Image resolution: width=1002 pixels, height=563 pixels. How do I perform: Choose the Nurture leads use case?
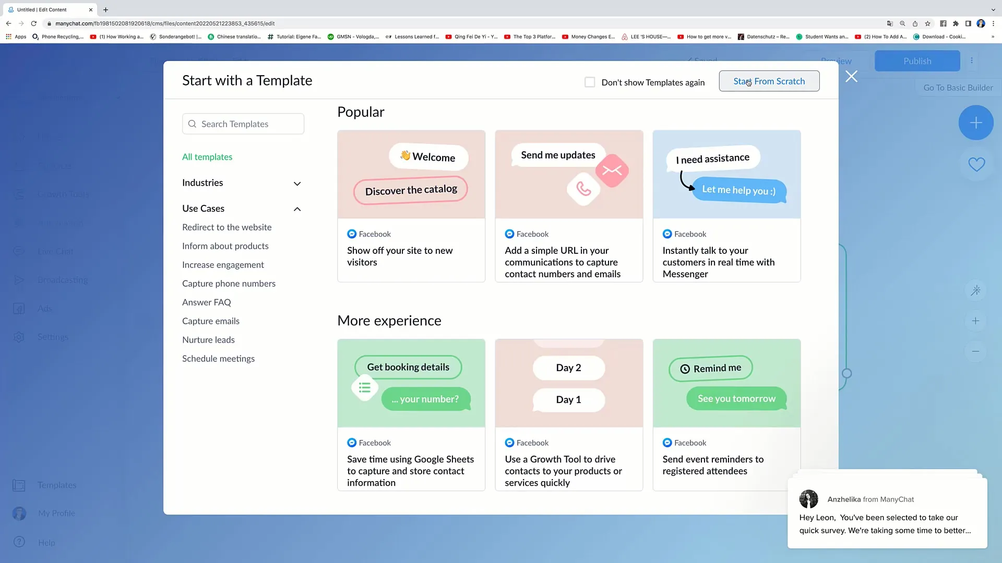click(208, 340)
